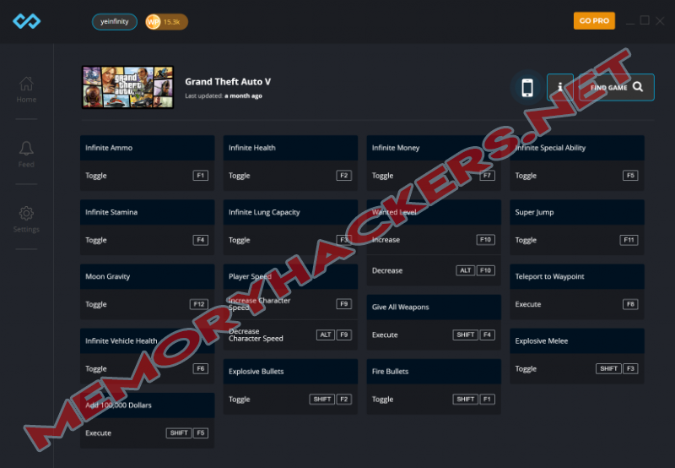Show game info with the i button
Viewport: 675px width, 468px height.
(559, 88)
